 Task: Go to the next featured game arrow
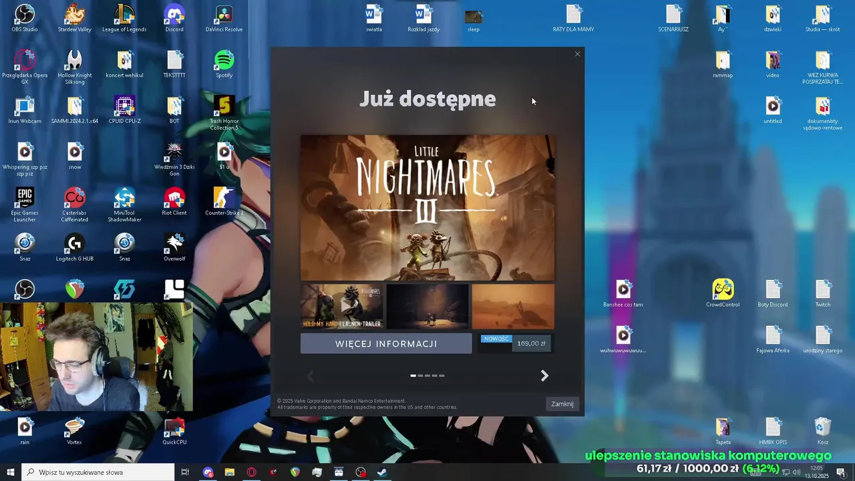[x=544, y=375]
